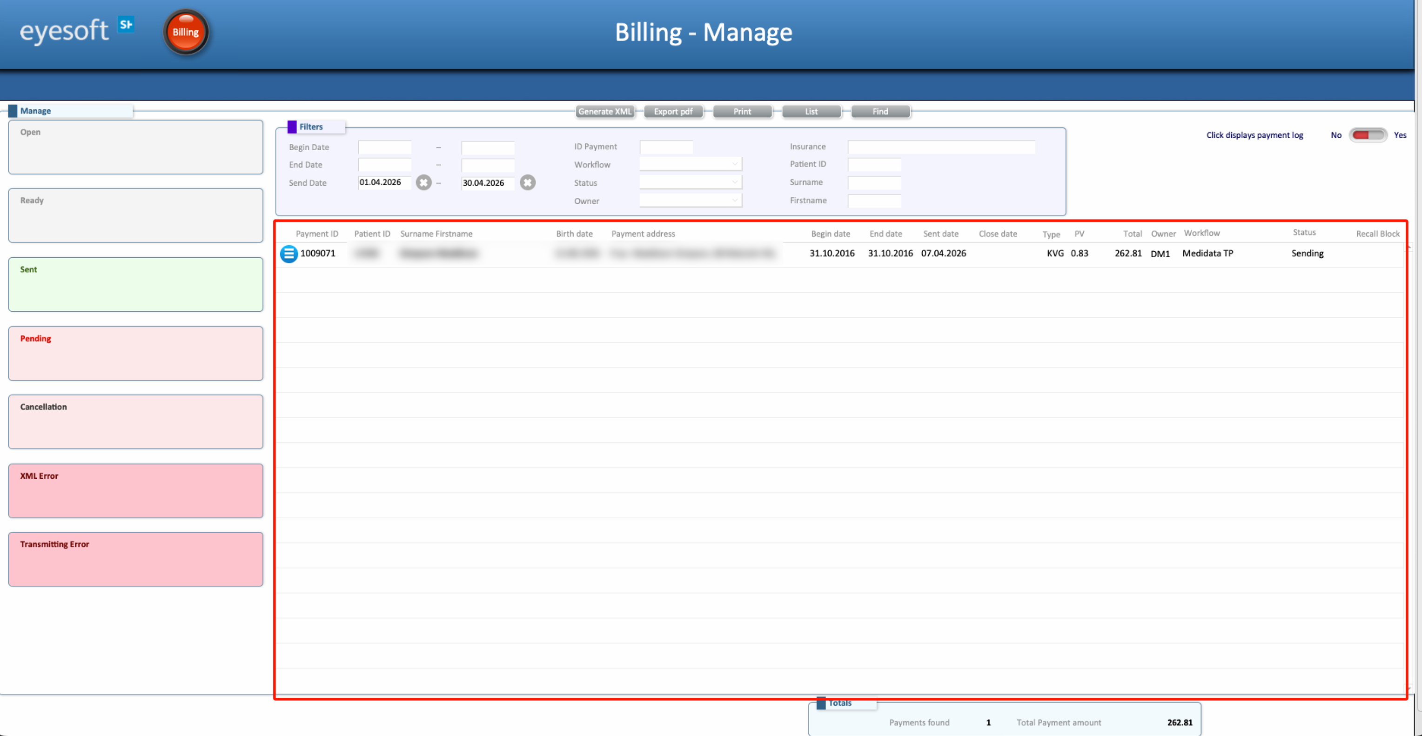
Task: Show the Transmitting Error category panel
Action: click(x=136, y=560)
